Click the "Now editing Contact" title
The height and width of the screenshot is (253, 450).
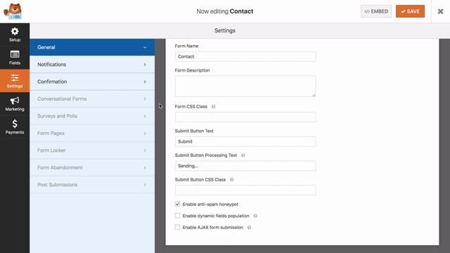tap(225, 11)
